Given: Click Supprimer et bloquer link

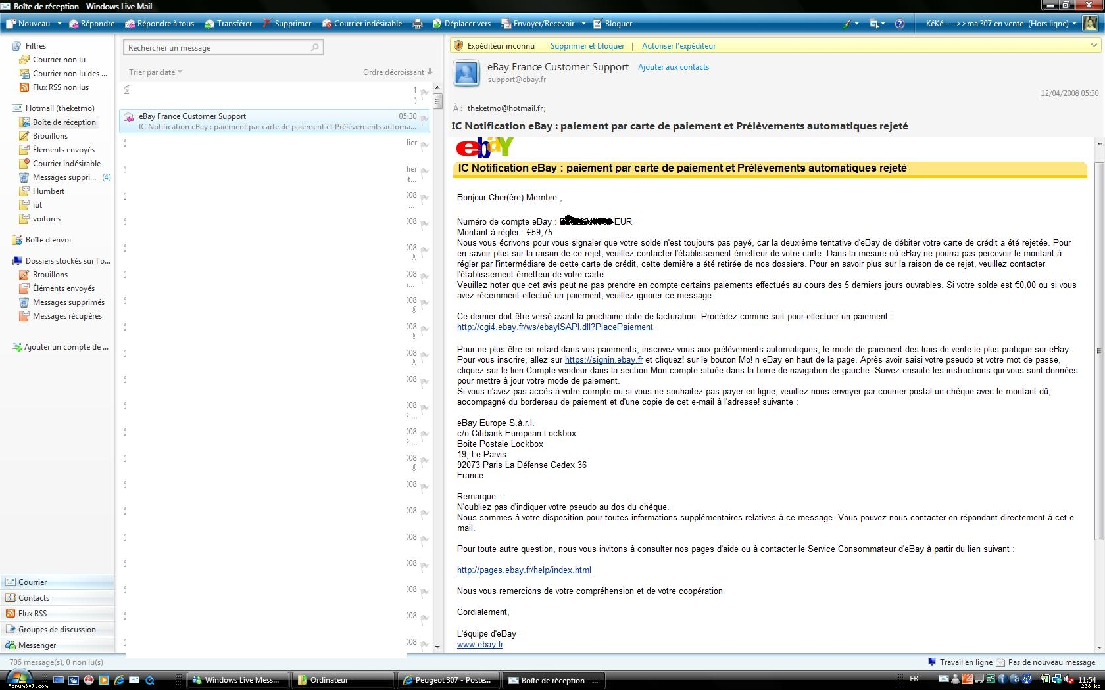Looking at the screenshot, I should (587, 46).
